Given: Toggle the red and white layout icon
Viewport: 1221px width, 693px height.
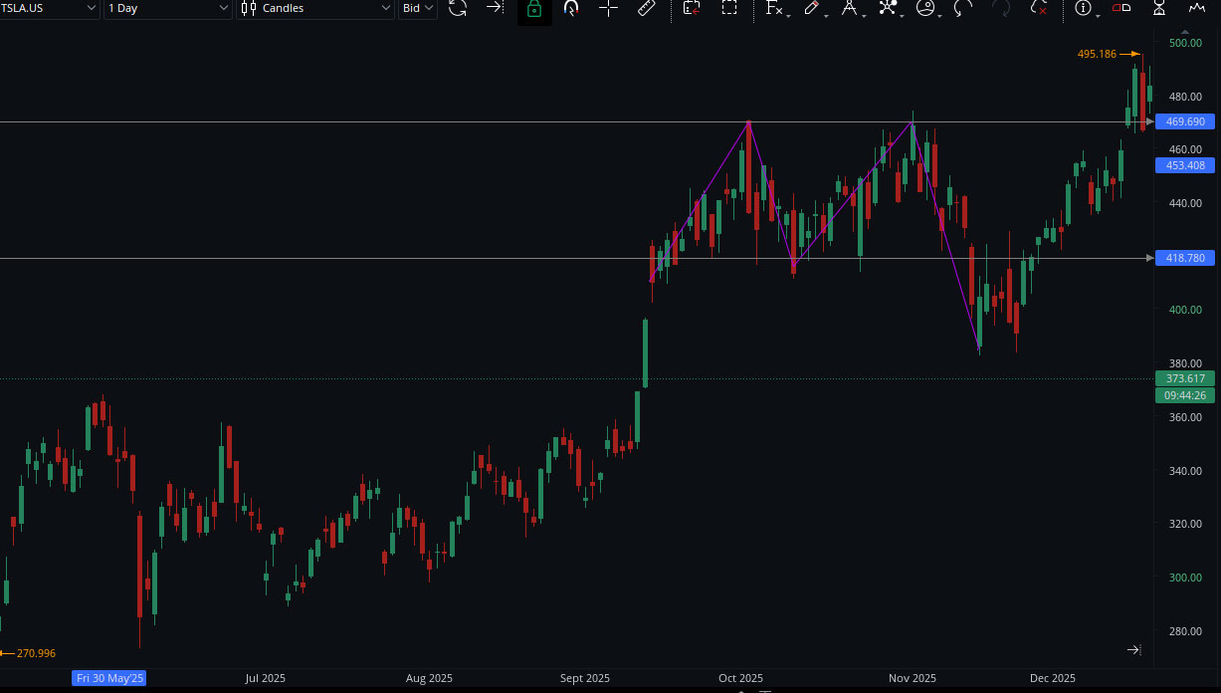Looking at the screenshot, I should (1121, 8).
